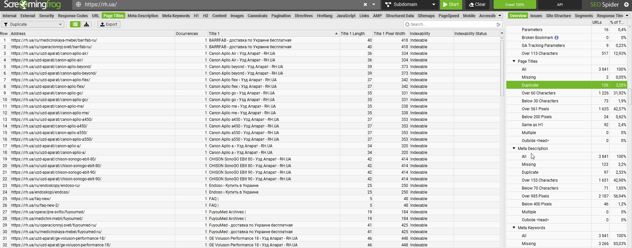This screenshot has width=632, height=248.
Task: Open the Response Codes tab
Action: pos(73,16)
